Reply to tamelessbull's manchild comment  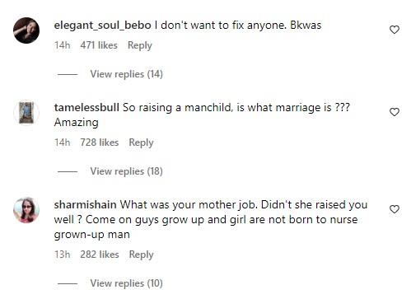tap(141, 142)
